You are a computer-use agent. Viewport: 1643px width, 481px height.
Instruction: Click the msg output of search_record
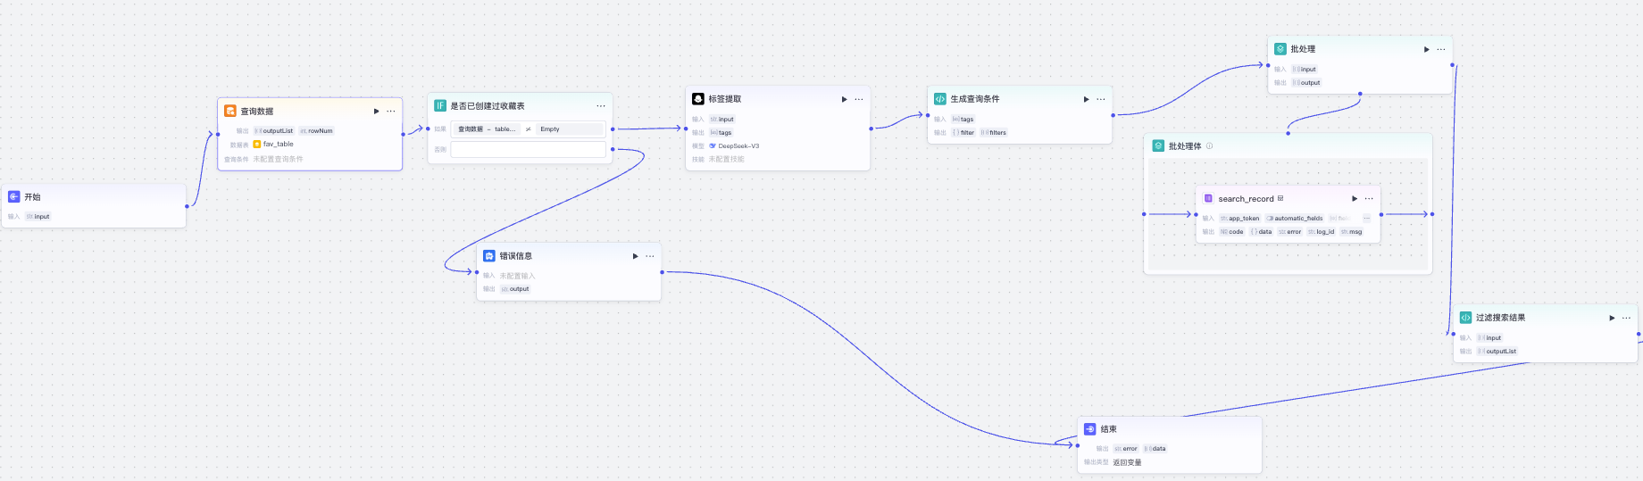click(x=1352, y=231)
